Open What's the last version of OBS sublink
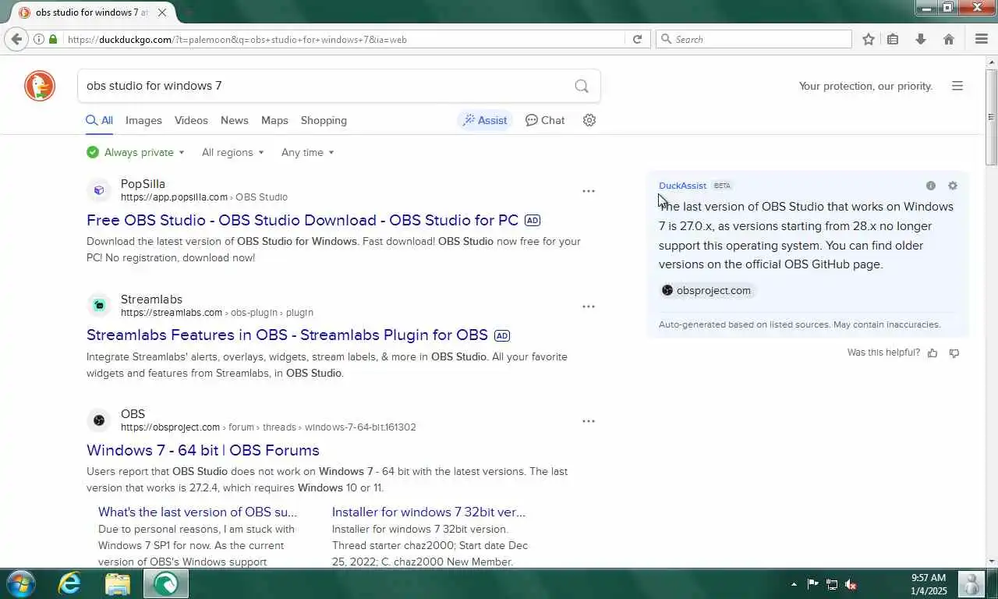Image resolution: width=998 pixels, height=599 pixels. [x=197, y=512]
